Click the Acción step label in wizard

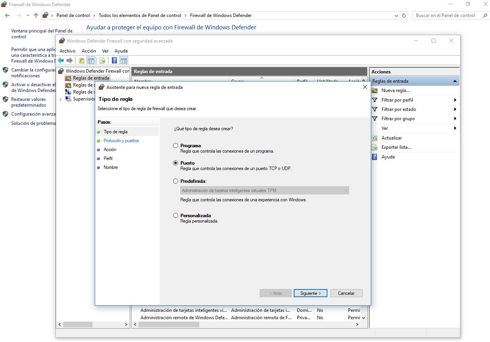[110, 150]
